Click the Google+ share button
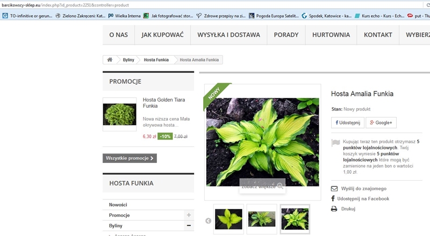The height and width of the screenshot is (236, 430). tap(381, 123)
